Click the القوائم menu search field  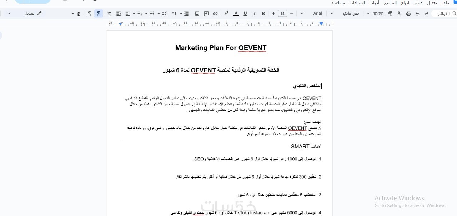(444, 14)
